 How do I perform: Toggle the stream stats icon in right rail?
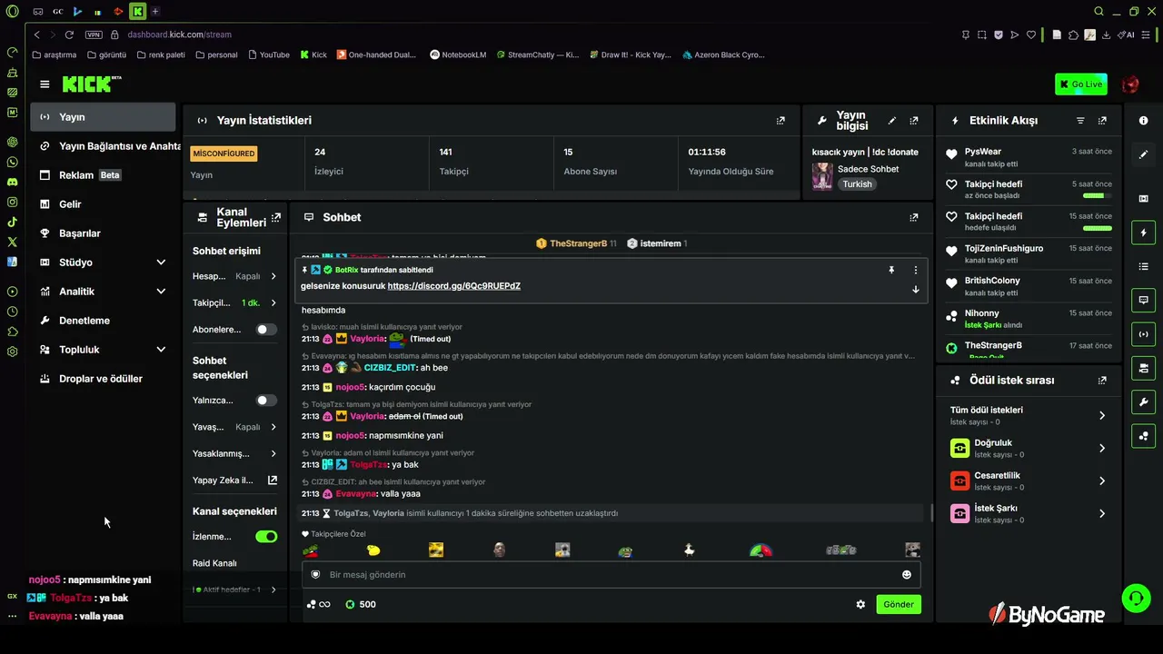pyautogui.click(x=1143, y=333)
